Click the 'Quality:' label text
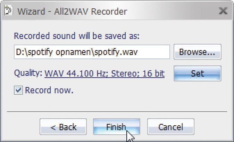The width and height of the screenshot is (234, 142). click(x=28, y=73)
